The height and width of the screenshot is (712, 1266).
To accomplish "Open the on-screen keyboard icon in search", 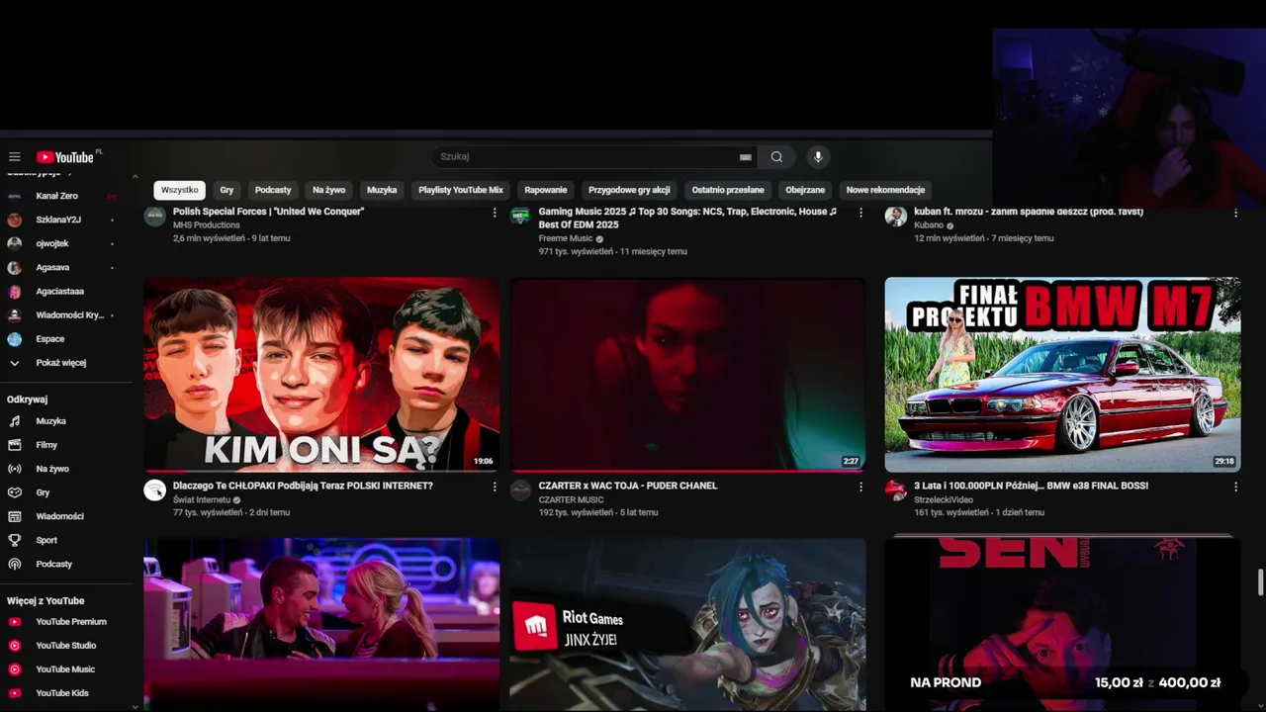I will 746,157.
